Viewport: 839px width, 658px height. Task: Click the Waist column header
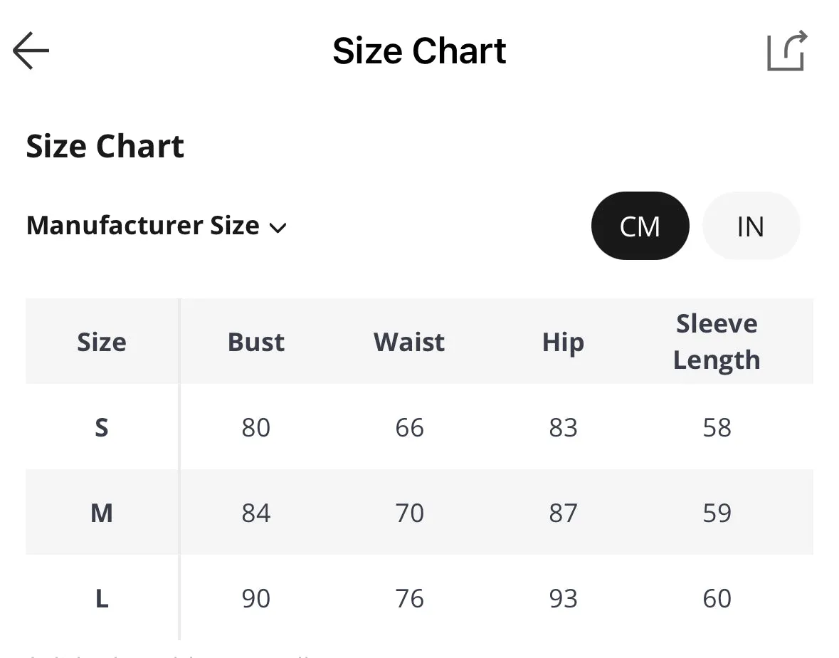tap(409, 342)
